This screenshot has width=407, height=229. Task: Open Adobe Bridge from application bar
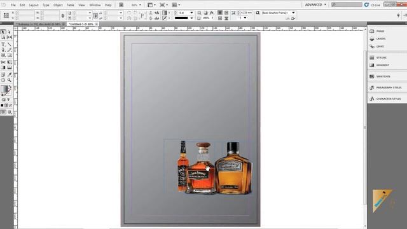pos(121,5)
